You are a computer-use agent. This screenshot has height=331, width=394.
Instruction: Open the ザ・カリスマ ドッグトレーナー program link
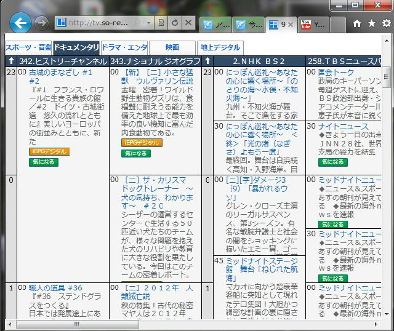[x=157, y=193]
